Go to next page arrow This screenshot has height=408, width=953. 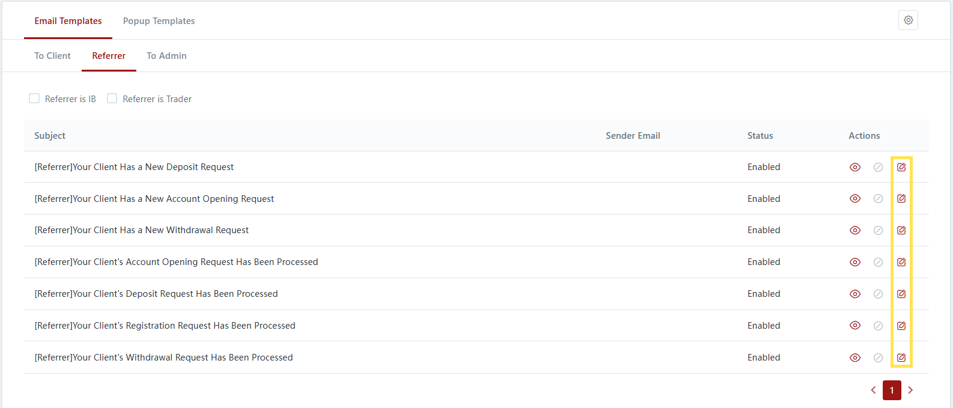click(x=910, y=390)
